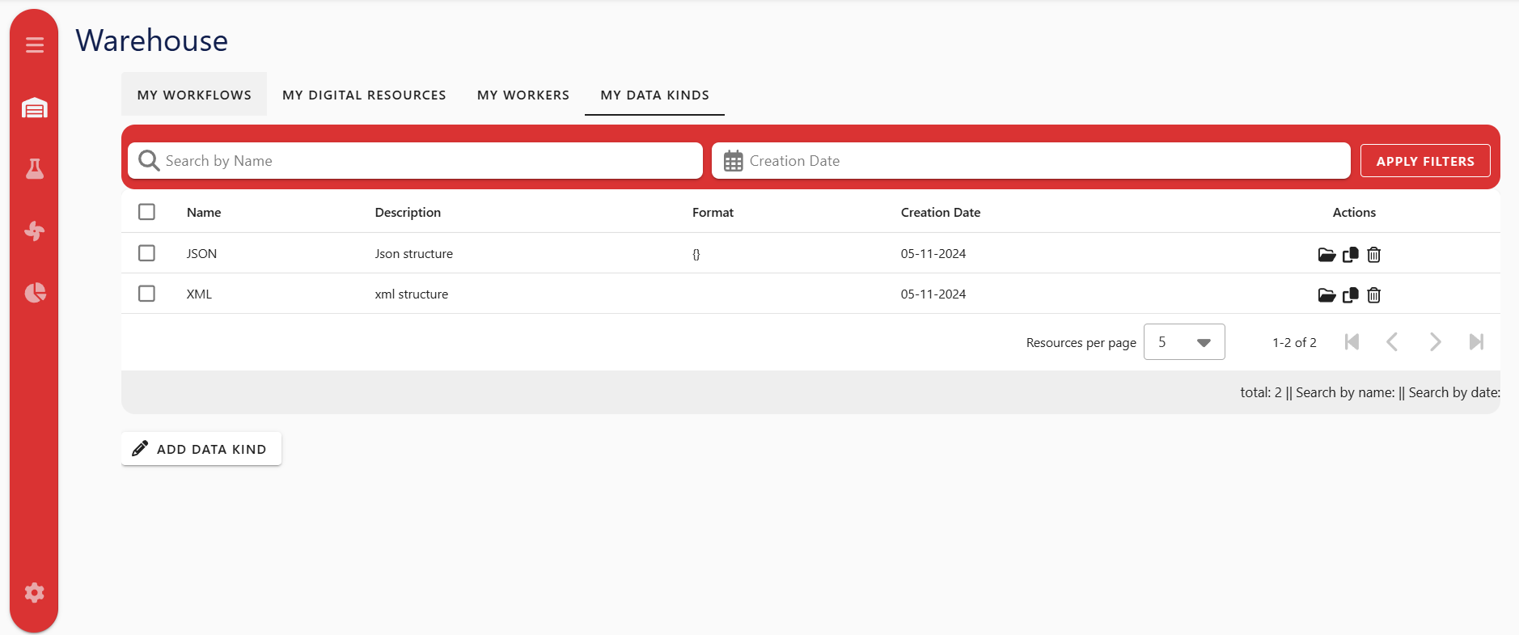Open the flask lab icon in sidebar
1519x635 pixels.
tap(34, 169)
